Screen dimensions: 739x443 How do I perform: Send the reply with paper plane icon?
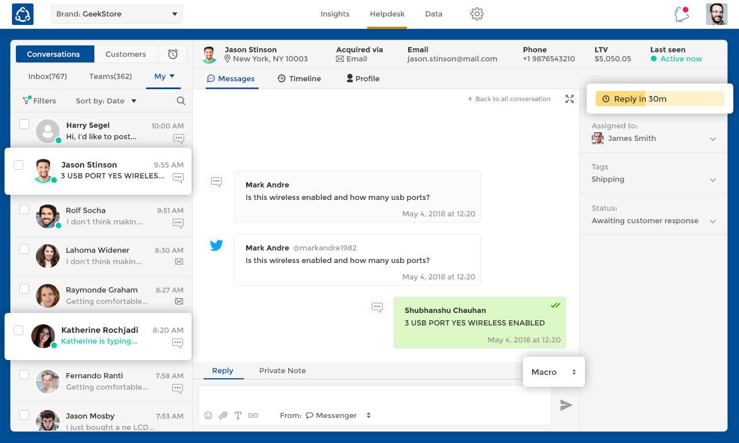(566, 405)
